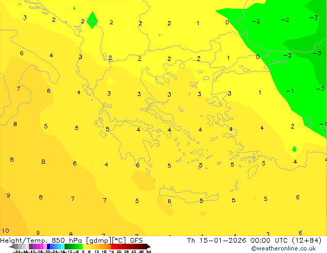The image size is (327, 253).
Task: Select the "850 hPa" pressure level label
Action: tap(67, 241)
